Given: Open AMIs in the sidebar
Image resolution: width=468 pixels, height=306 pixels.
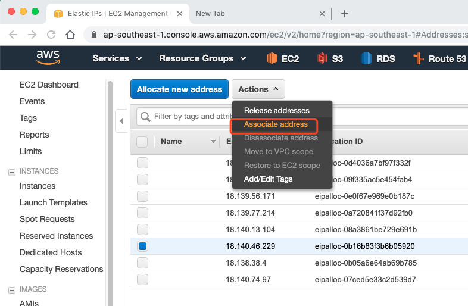Looking at the screenshot, I should click(x=29, y=302).
